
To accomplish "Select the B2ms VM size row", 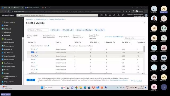I will tap(85, 66).
